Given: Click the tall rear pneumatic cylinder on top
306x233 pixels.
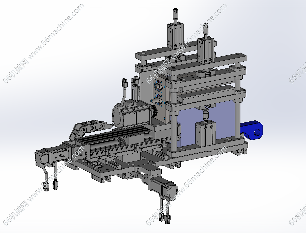Looking at the screenshot, I should [x=175, y=35].
